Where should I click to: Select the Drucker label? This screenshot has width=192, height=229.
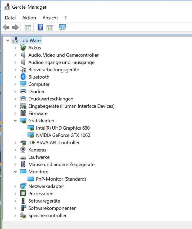coord(36,92)
